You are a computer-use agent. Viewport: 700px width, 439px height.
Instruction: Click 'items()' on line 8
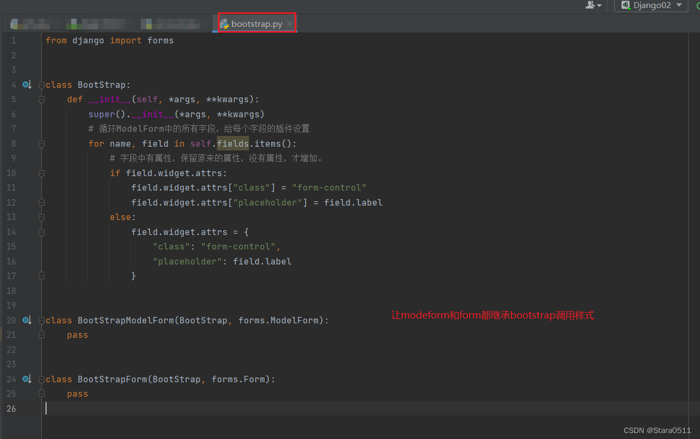[273, 143]
